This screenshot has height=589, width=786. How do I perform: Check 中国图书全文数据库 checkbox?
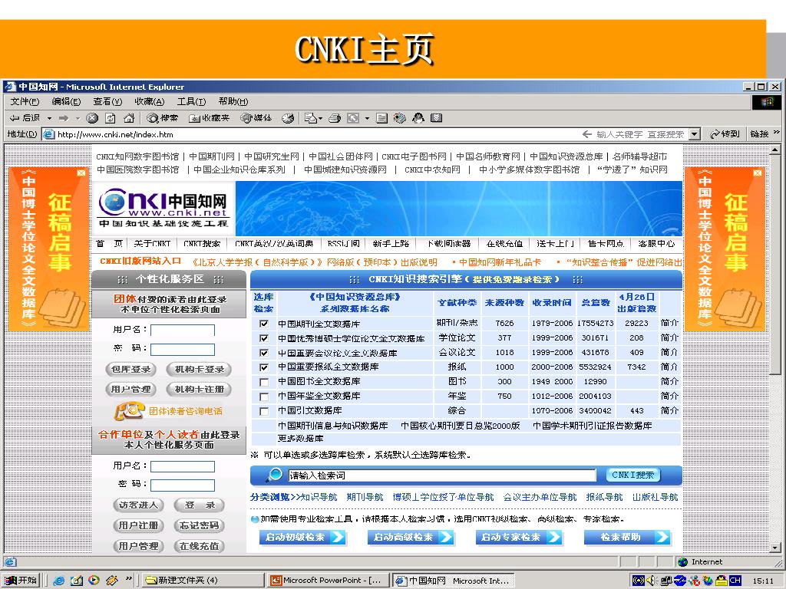tap(264, 382)
